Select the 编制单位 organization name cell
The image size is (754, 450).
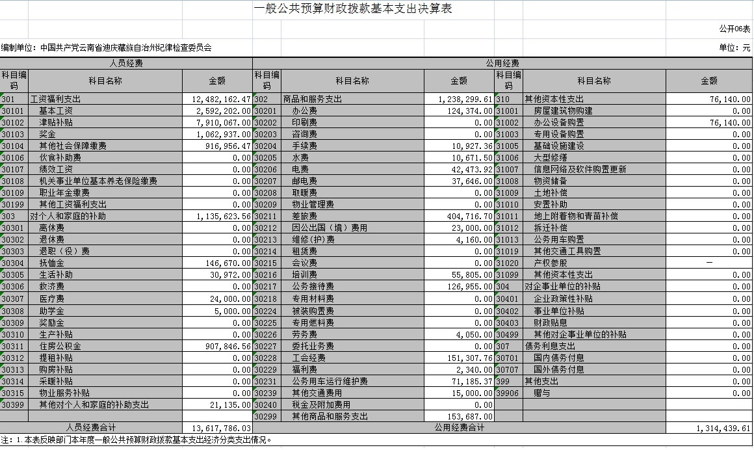[x=106, y=47]
